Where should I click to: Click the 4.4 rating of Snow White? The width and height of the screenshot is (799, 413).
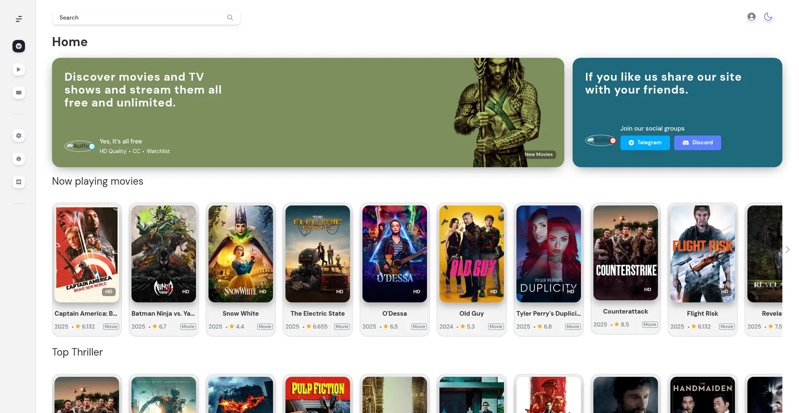click(240, 326)
